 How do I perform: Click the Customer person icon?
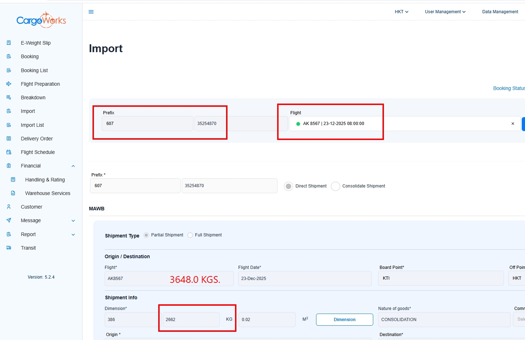[x=9, y=207]
